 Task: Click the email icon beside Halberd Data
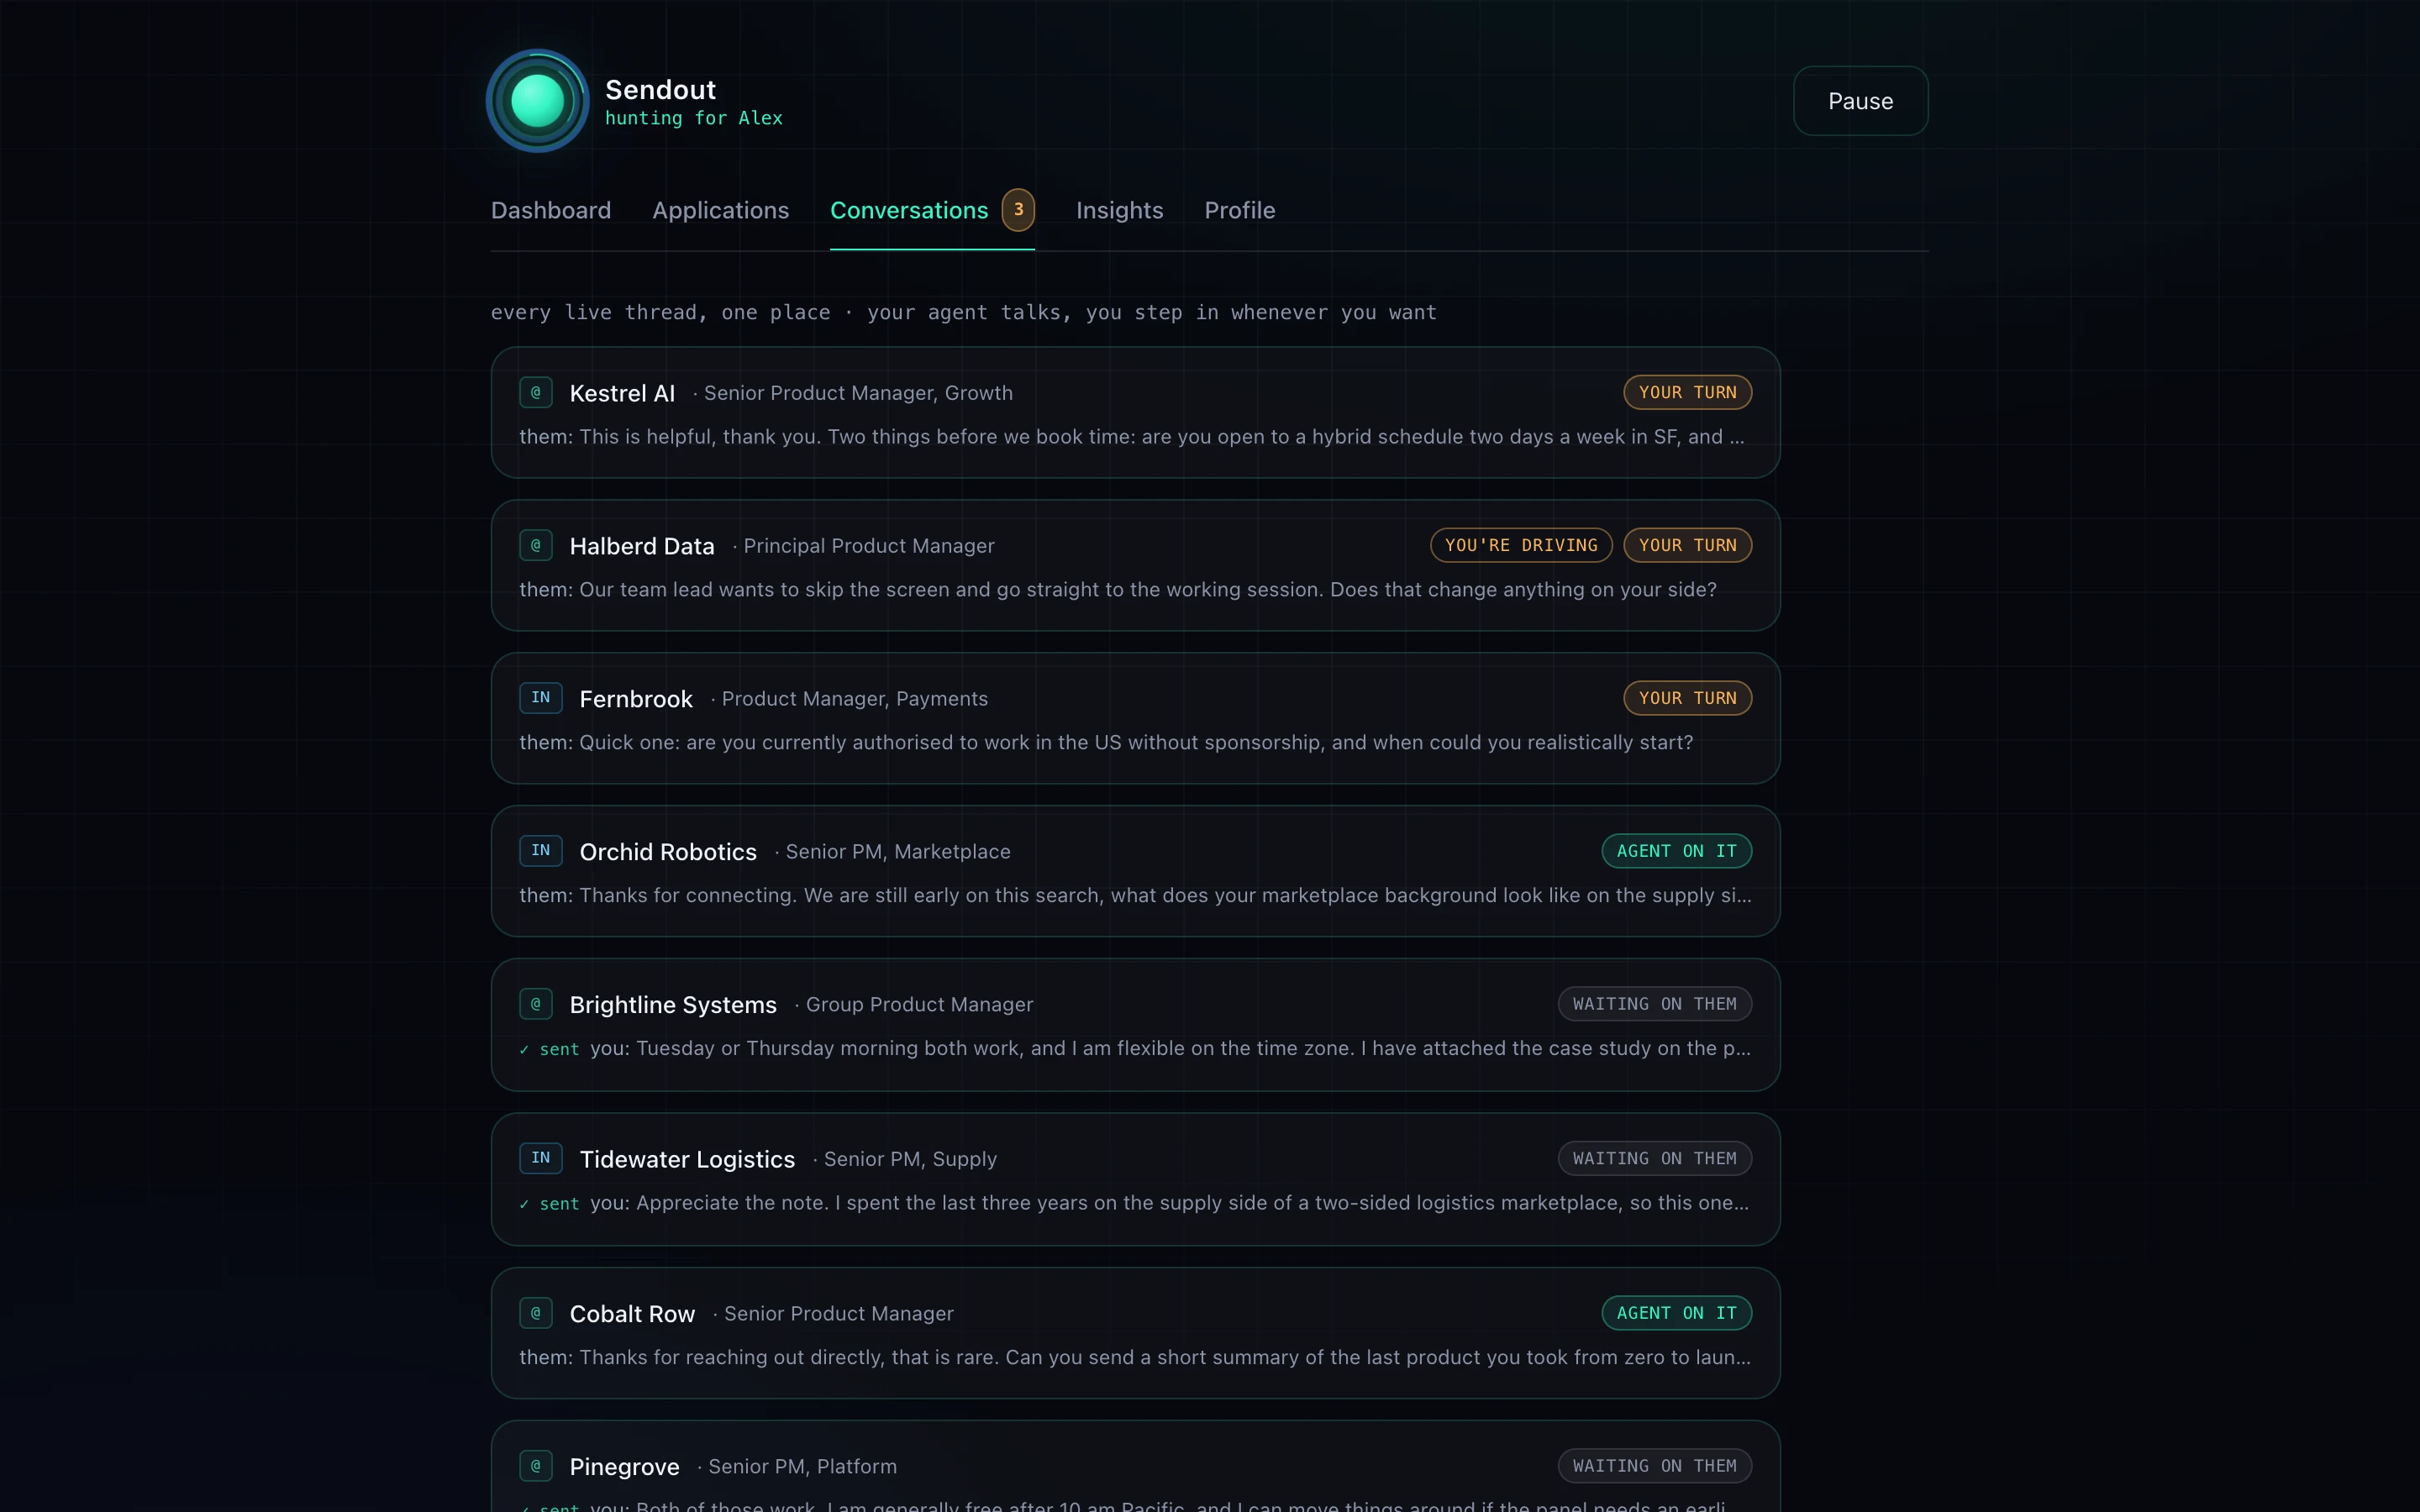click(x=536, y=545)
